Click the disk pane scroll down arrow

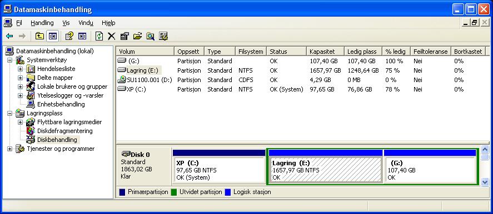point(485,182)
